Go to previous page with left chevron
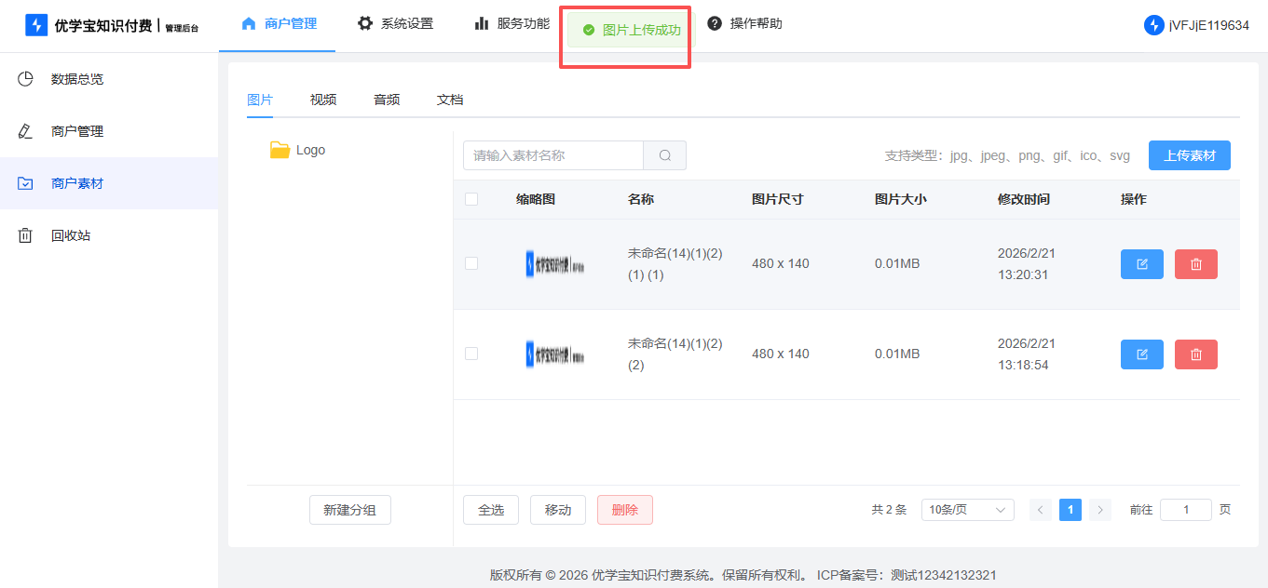The height and width of the screenshot is (588, 1268). [x=1041, y=510]
